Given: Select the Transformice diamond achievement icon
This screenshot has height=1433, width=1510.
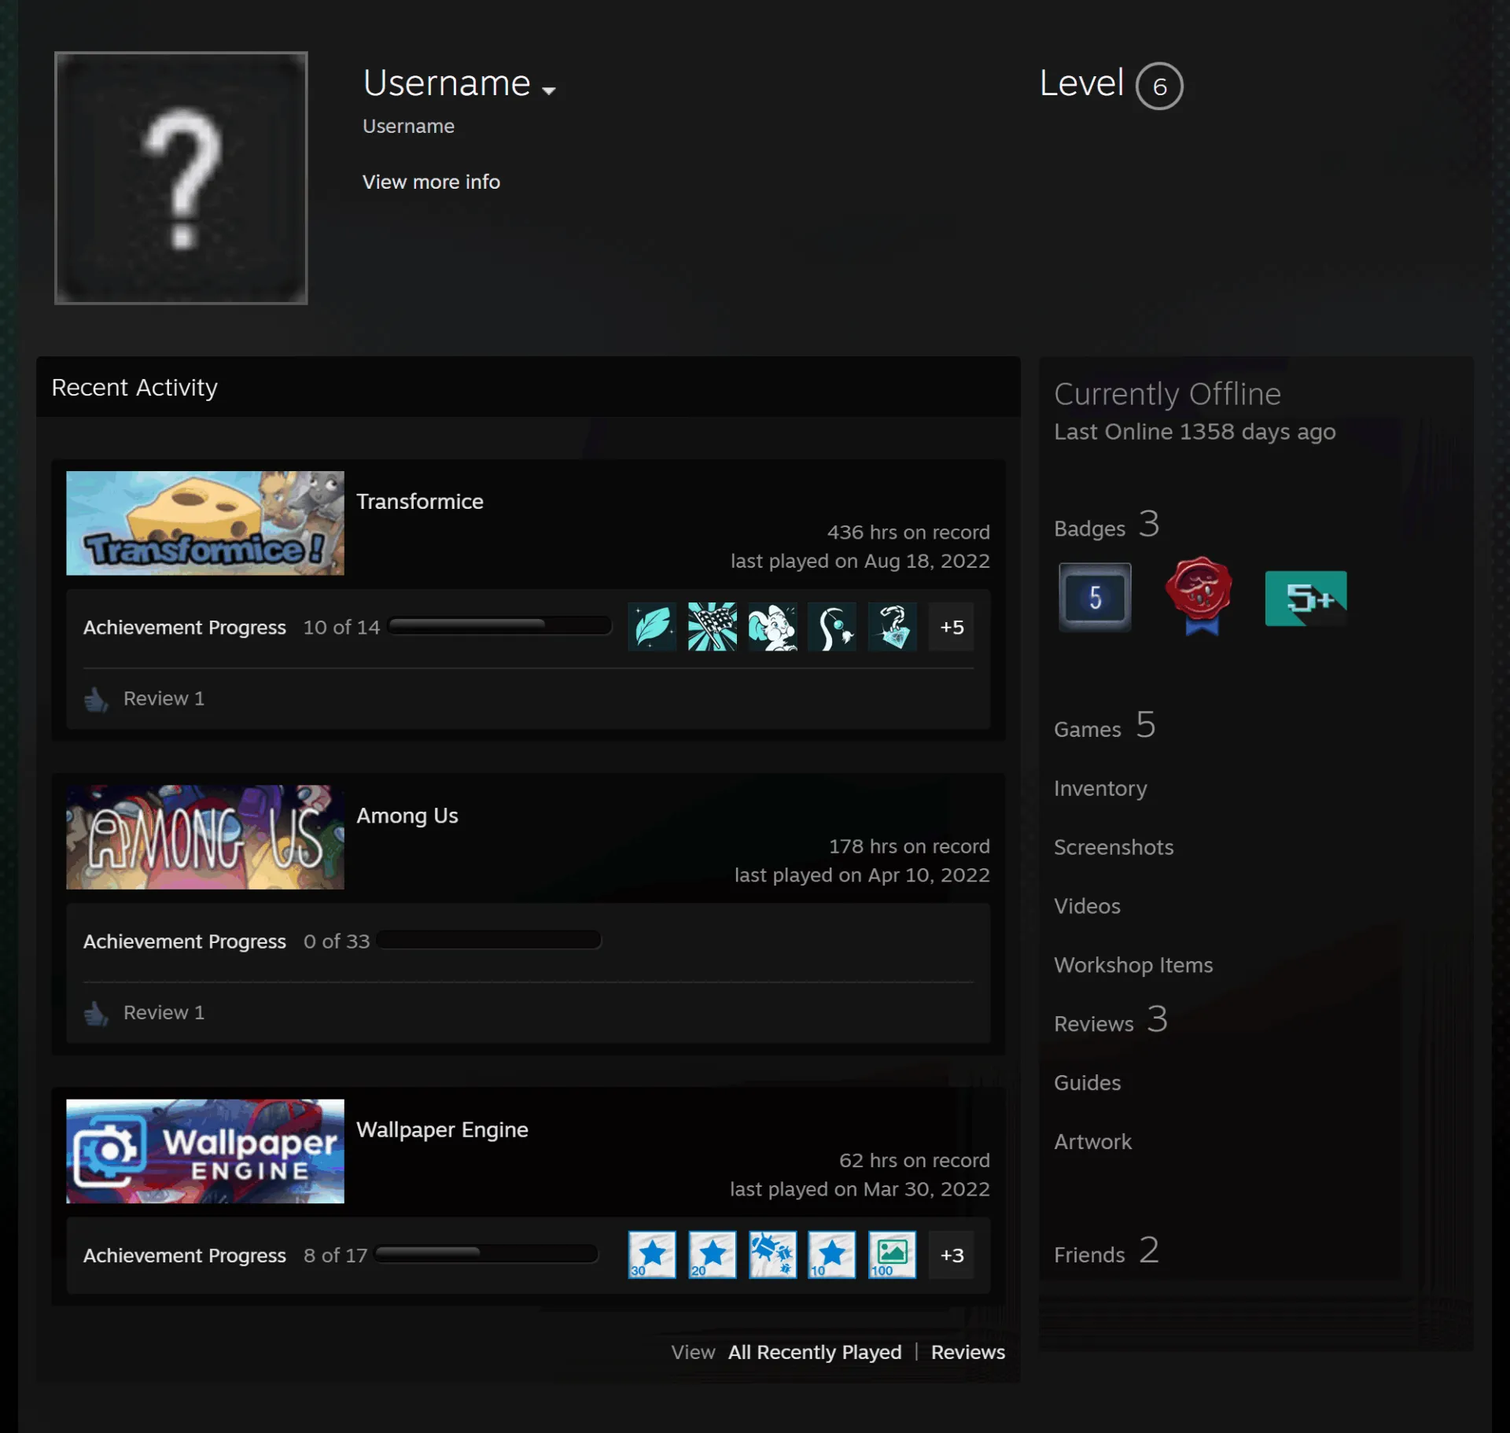Looking at the screenshot, I should point(893,627).
